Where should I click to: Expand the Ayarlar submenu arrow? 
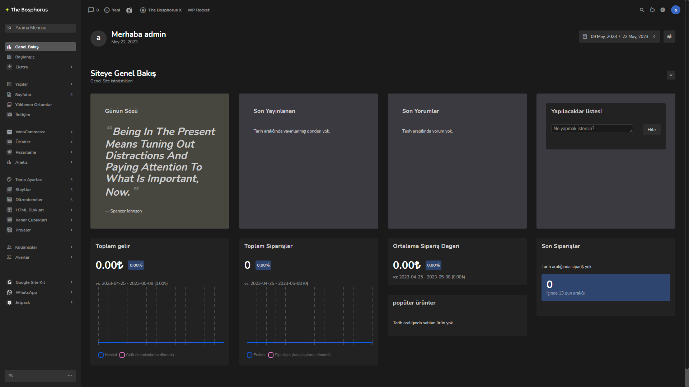(71, 257)
